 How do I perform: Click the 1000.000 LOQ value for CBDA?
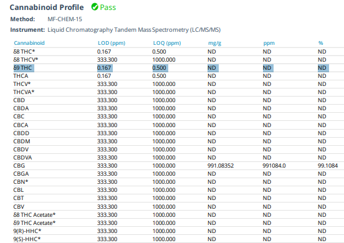tap(164, 108)
